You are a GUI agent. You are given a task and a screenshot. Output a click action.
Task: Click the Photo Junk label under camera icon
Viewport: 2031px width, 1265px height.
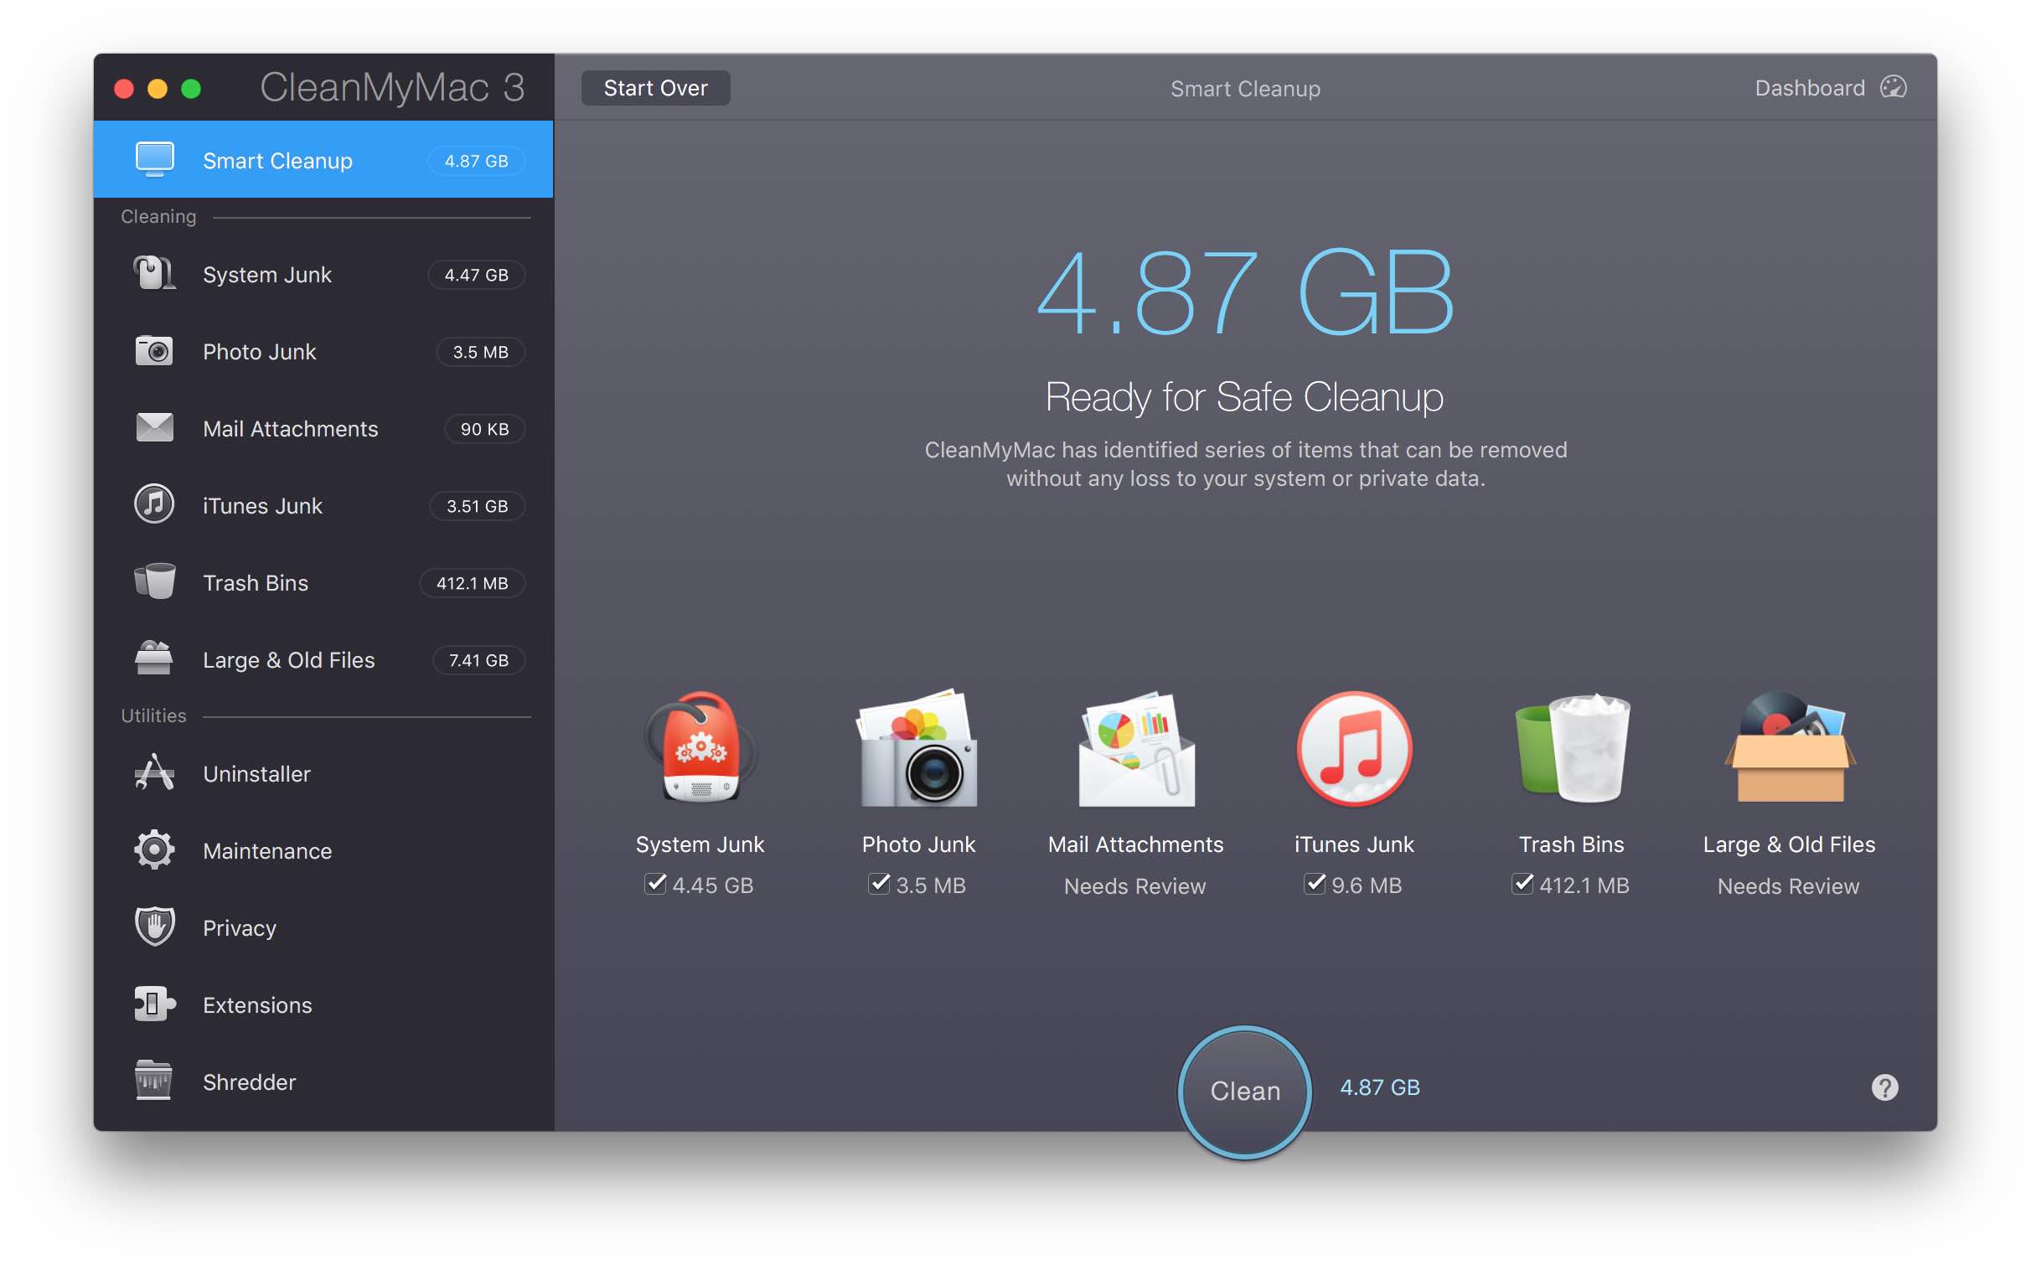pos(918,844)
